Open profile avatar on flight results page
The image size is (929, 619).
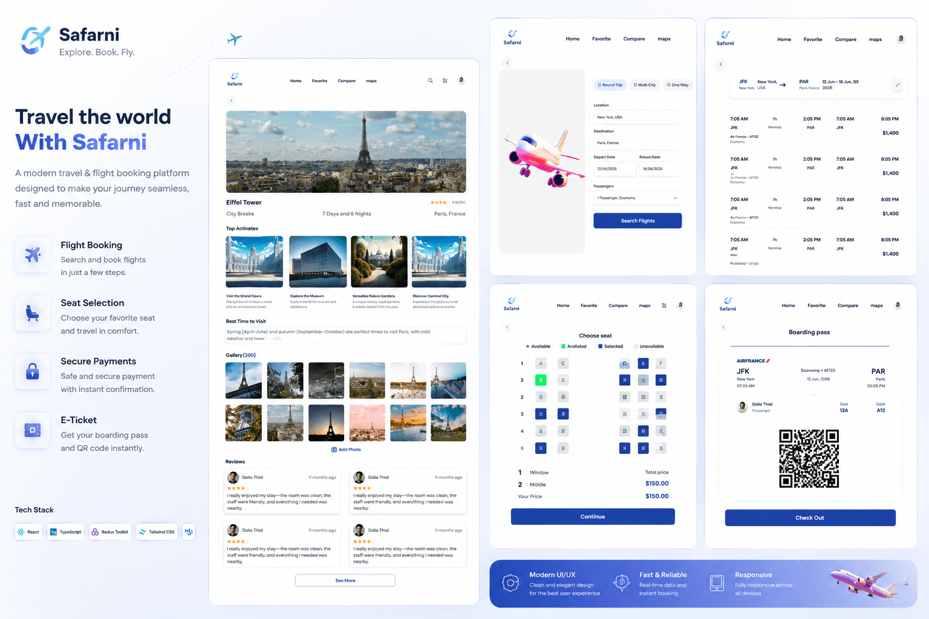[901, 39]
